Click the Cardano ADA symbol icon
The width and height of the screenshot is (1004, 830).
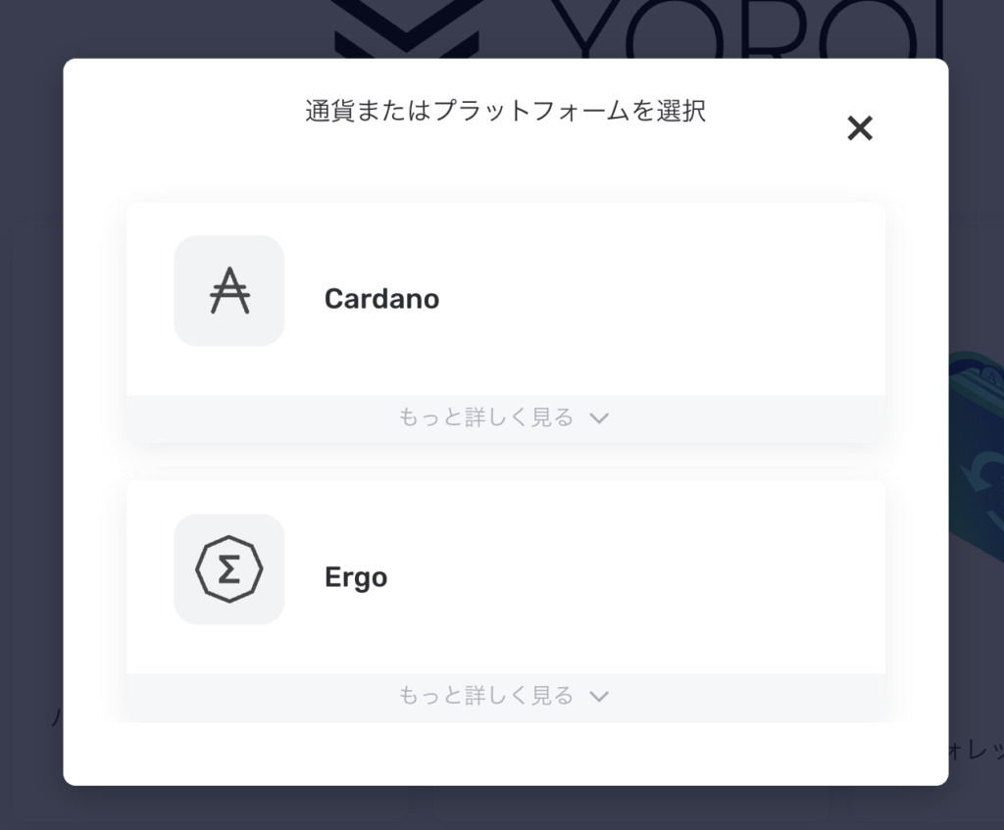229,291
